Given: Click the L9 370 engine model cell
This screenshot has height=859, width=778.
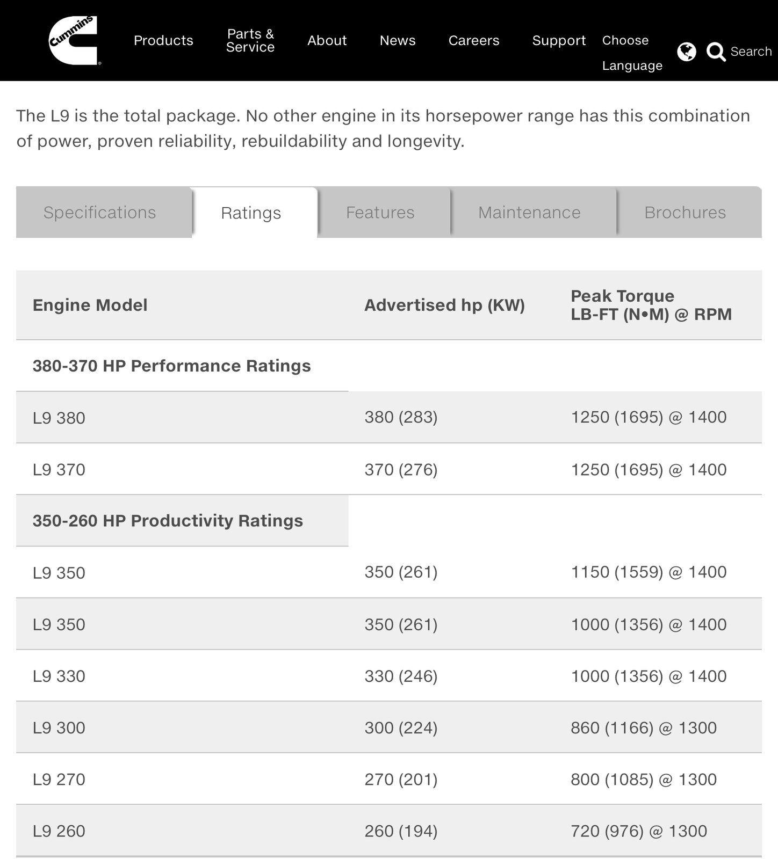Looking at the screenshot, I should [x=59, y=469].
